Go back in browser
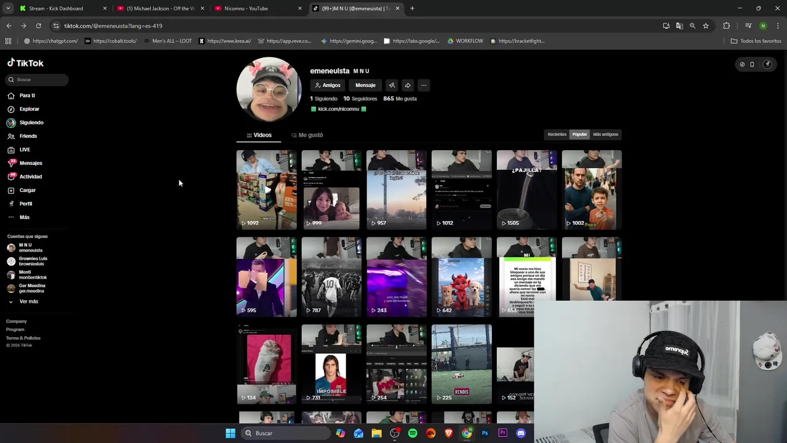The width and height of the screenshot is (787, 443). point(9,26)
